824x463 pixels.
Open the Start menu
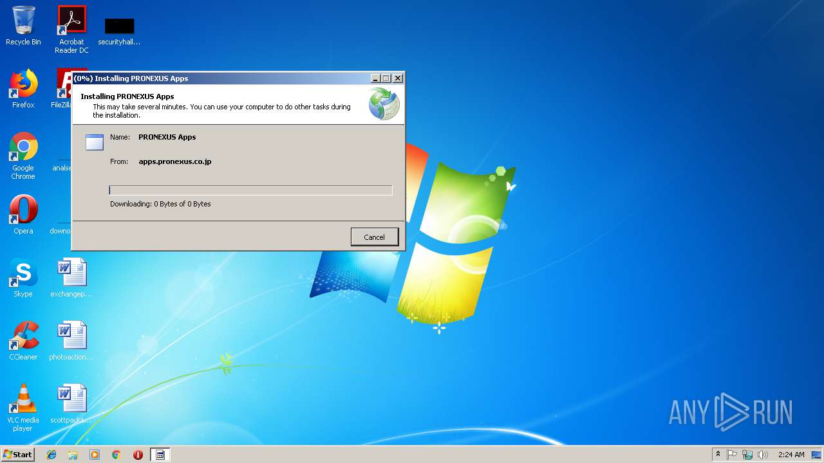click(18, 455)
